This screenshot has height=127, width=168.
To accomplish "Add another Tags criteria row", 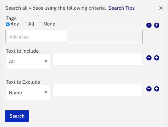I will [157, 25].
